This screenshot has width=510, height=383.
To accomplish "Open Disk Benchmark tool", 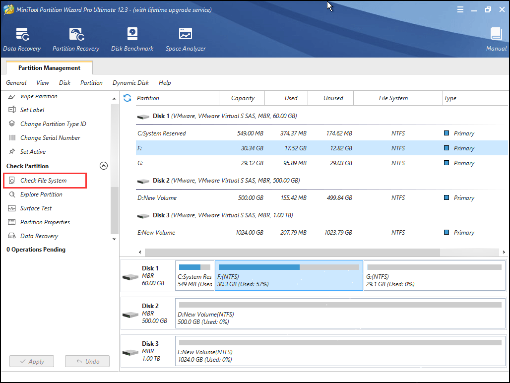I will click(132, 39).
